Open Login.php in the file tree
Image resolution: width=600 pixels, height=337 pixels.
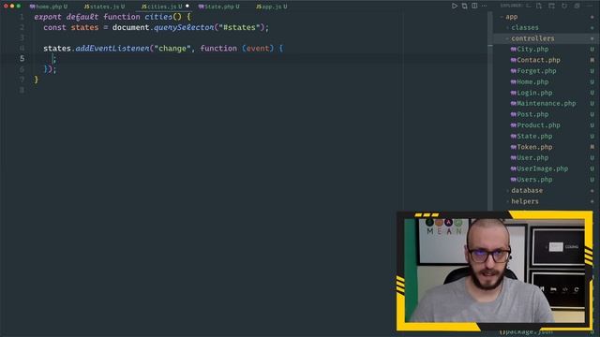click(534, 93)
